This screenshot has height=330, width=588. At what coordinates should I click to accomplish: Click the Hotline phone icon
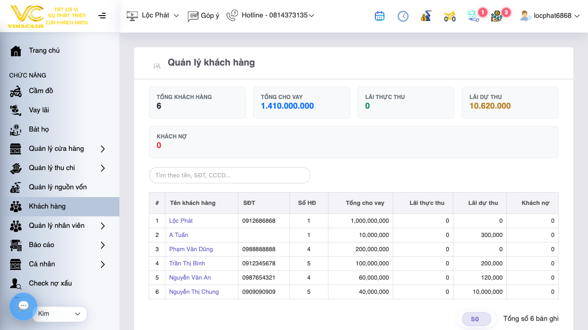(x=232, y=16)
